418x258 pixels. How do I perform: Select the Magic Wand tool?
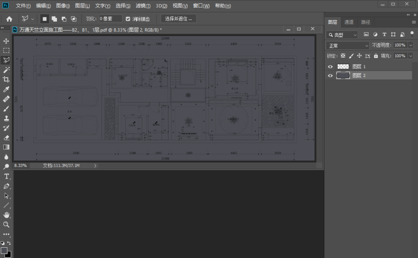[x=6, y=70]
